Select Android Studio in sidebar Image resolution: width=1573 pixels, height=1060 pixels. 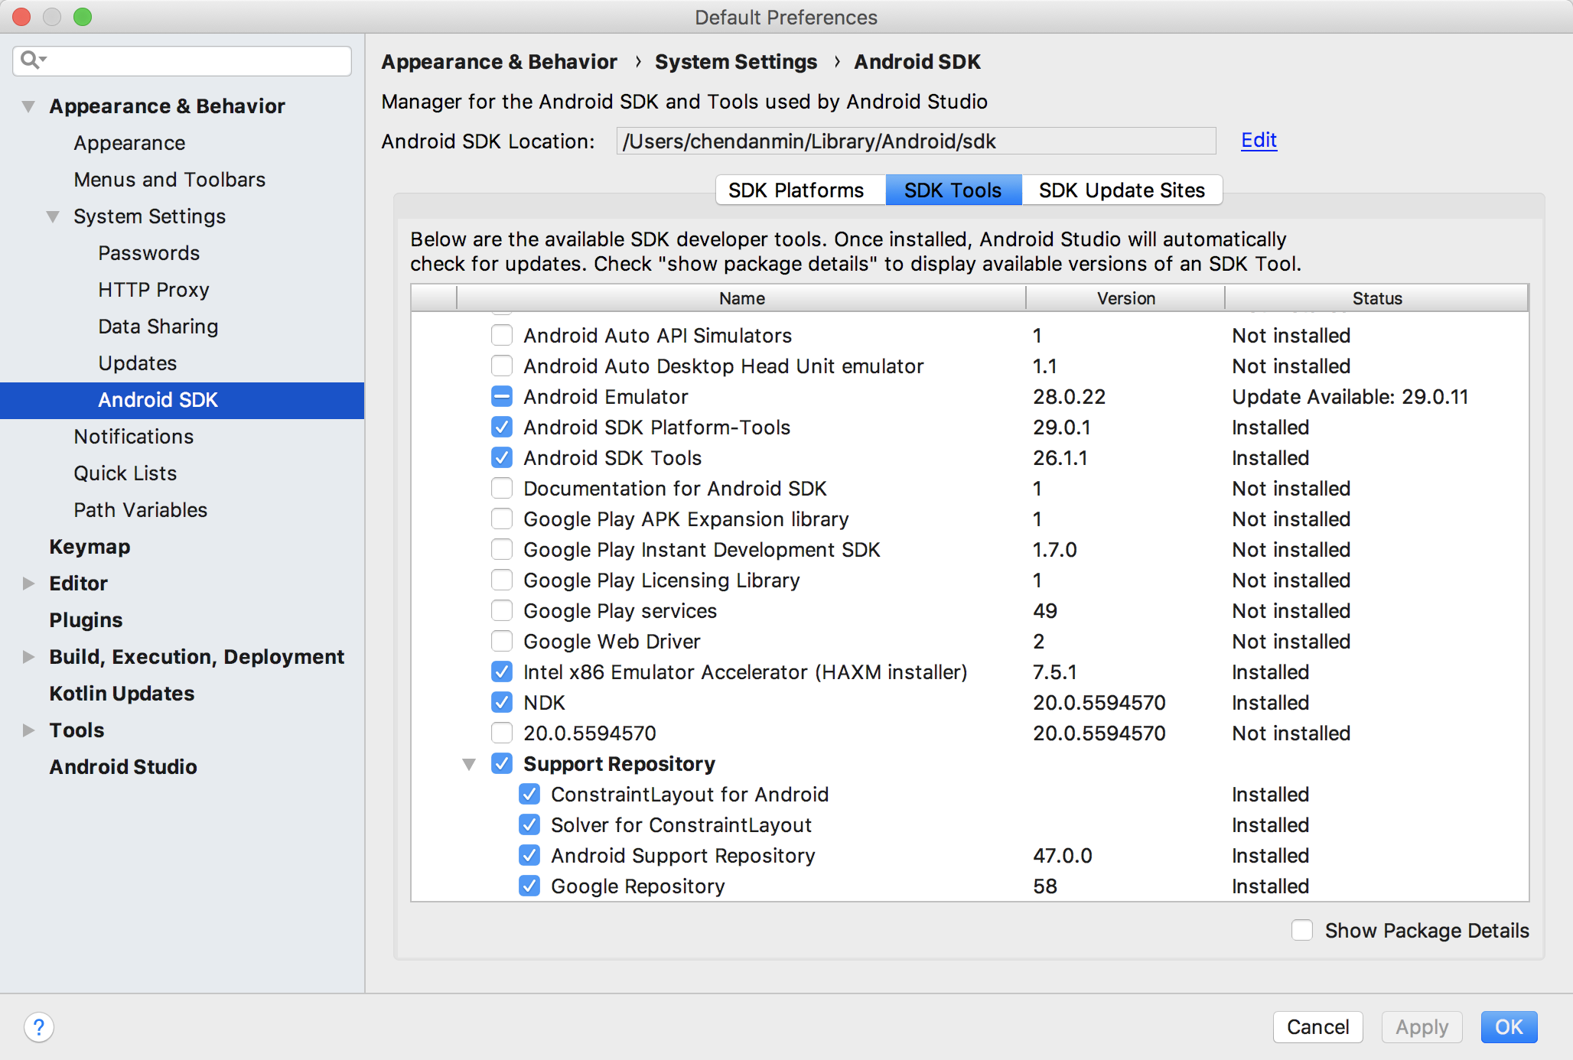click(123, 767)
